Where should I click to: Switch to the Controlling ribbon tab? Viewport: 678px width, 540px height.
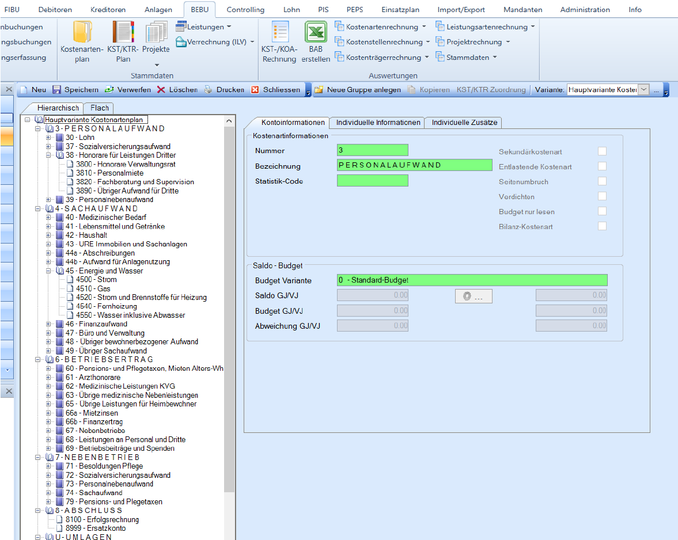point(245,10)
